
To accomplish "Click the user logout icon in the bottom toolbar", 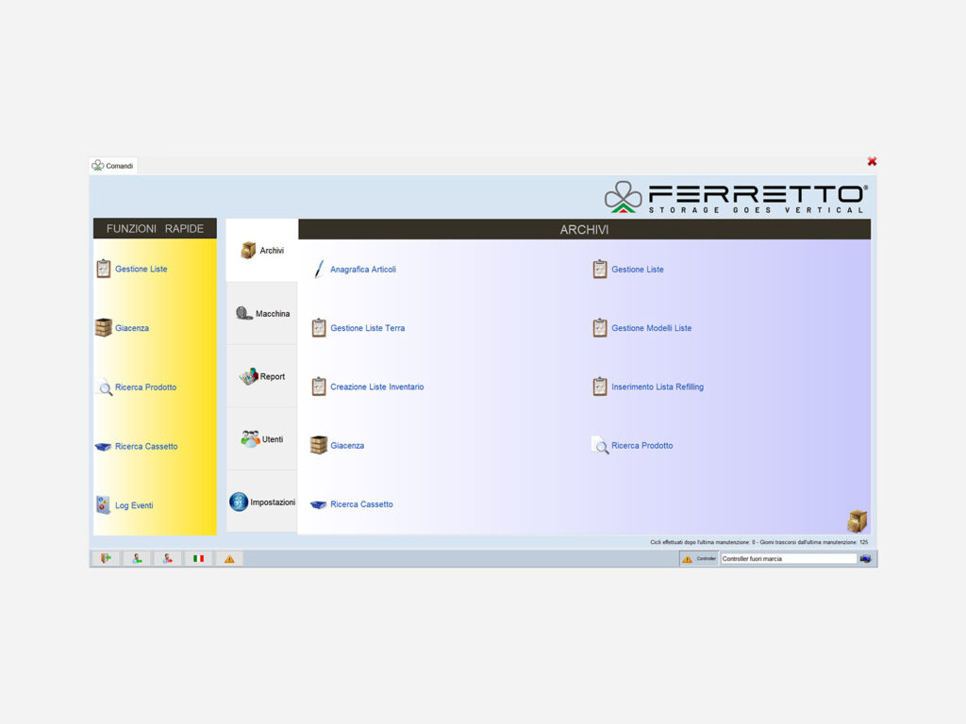I will (168, 558).
